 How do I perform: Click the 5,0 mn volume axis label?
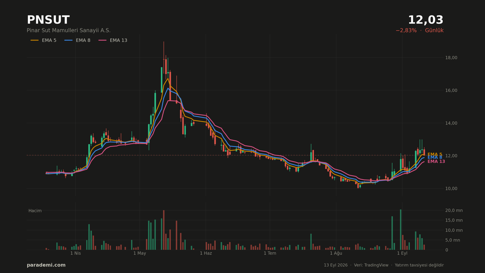tap(453, 240)
